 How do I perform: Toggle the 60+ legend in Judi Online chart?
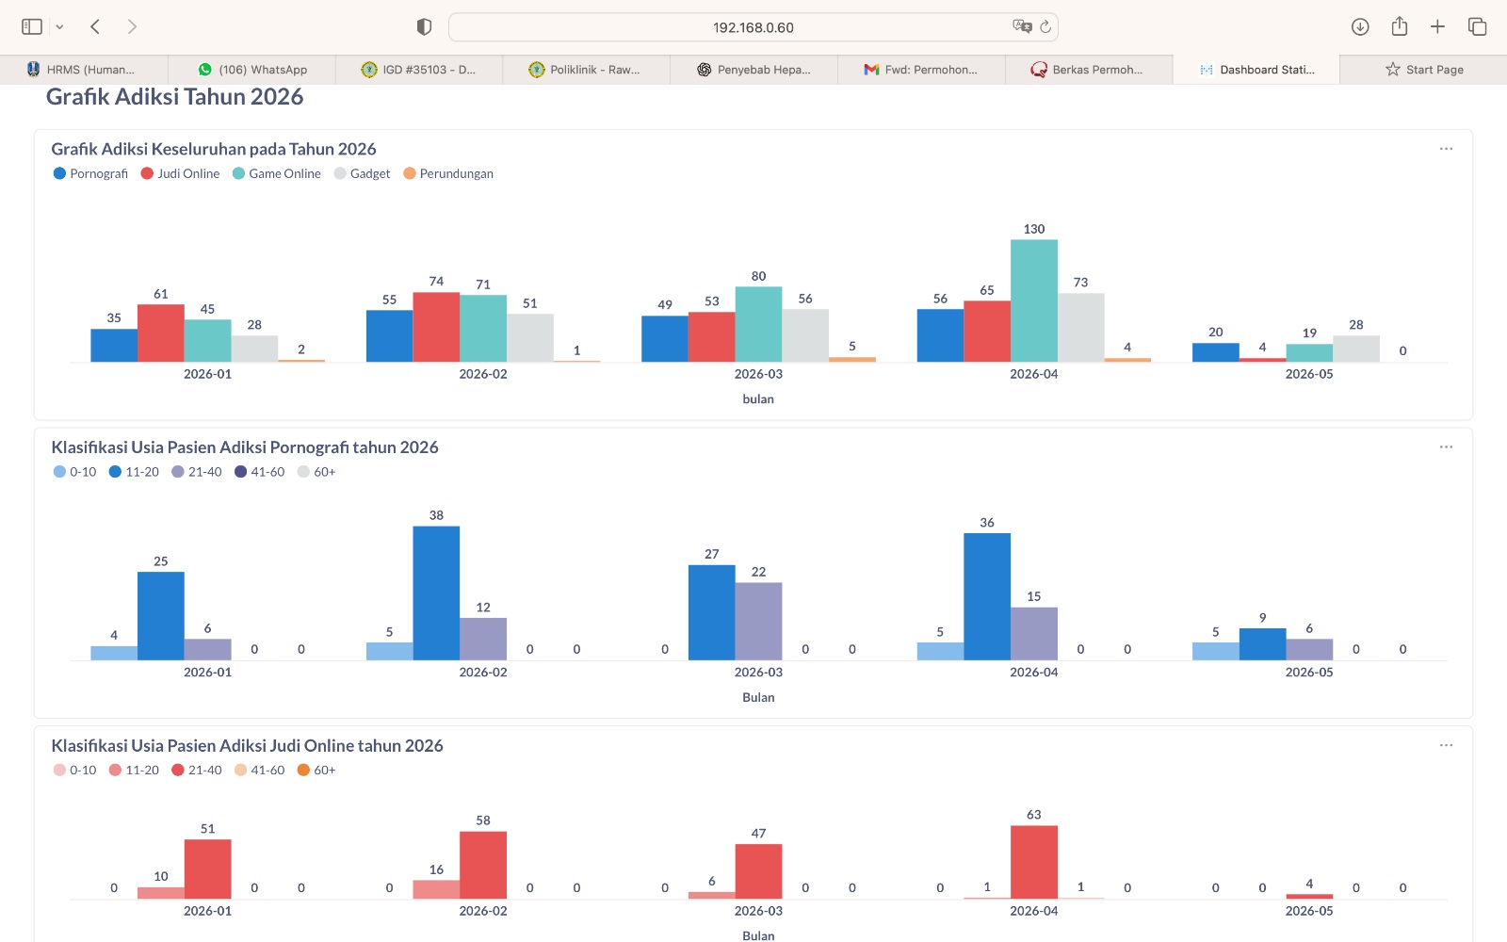(316, 770)
